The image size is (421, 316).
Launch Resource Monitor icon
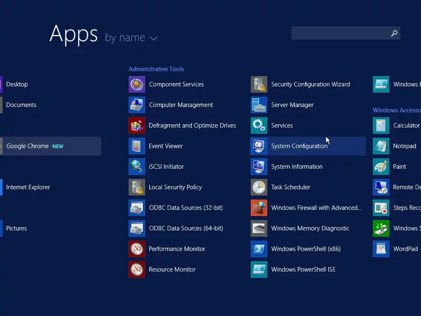[x=137, y=270]
